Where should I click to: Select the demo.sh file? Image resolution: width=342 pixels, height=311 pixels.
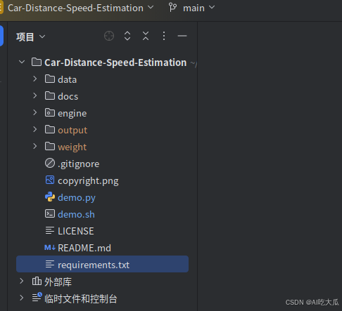click(76, 214)
